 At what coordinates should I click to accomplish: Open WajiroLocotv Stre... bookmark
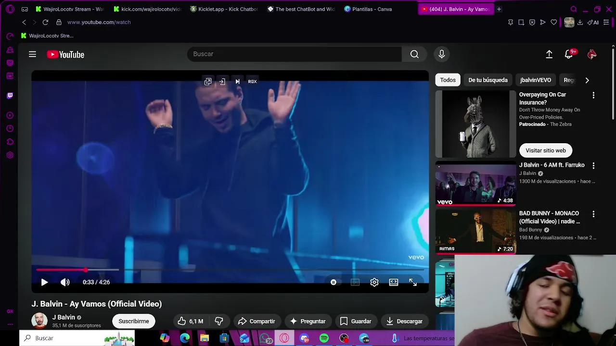pyautogui.click(x=47, y=36)
